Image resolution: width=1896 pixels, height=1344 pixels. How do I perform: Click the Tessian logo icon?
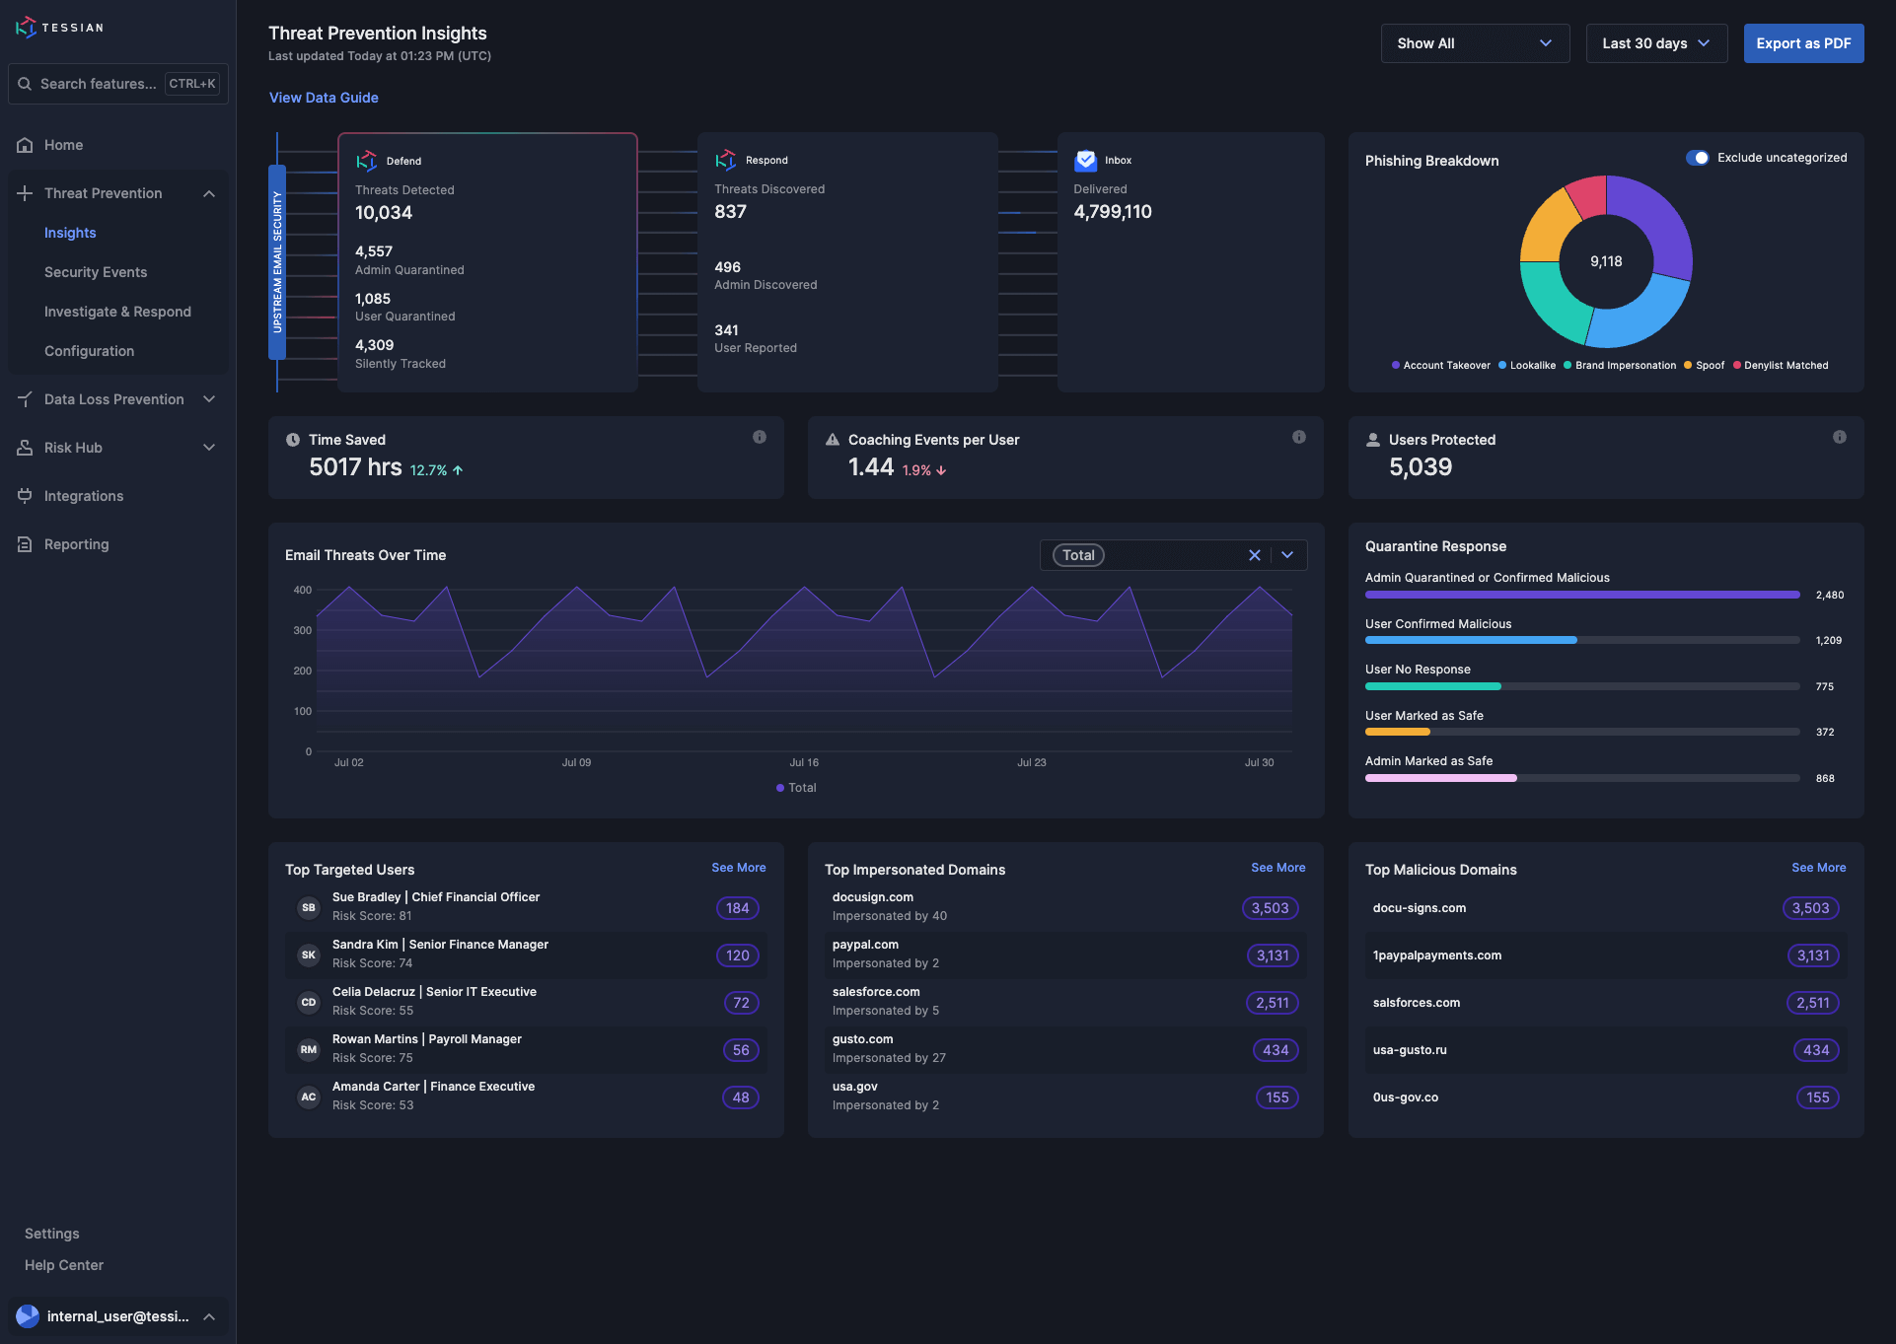[x=26, y=28]
